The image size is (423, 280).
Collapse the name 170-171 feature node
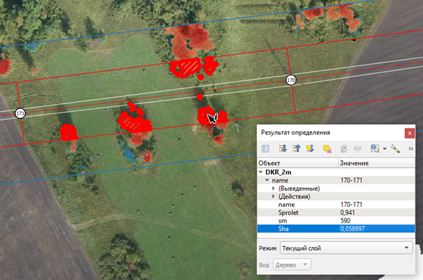[x=267, y=180]
